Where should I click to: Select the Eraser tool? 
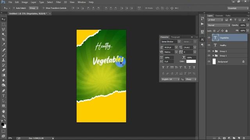(4, 70)
